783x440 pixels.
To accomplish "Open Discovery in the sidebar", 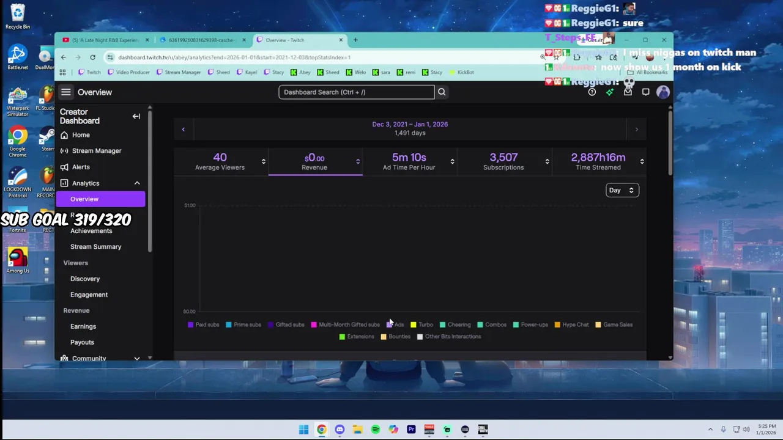I will tap(85, 279).
